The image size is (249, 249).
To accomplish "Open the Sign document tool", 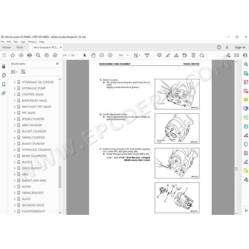I will coord(176,55).
